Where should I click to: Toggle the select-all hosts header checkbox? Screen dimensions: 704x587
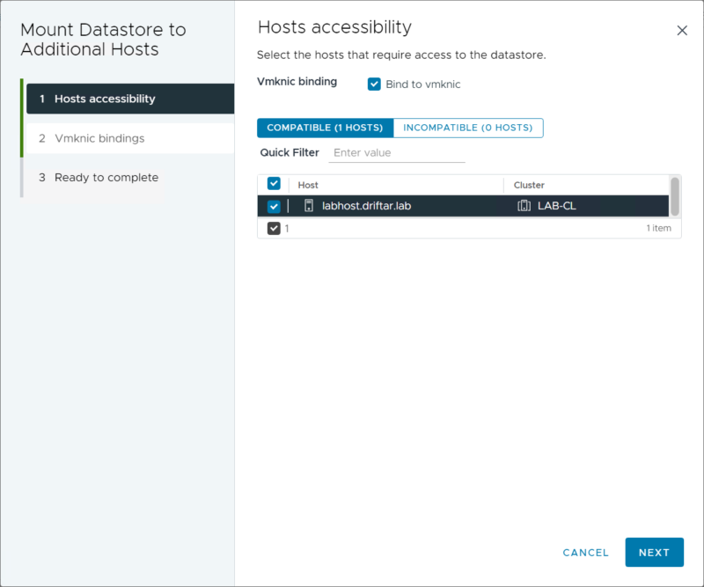pyautogui.click(x=274, y=184)
